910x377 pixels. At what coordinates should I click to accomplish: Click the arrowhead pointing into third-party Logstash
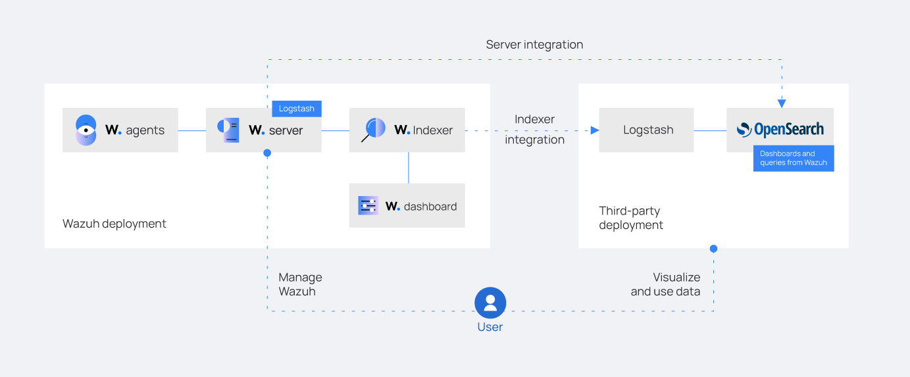pos(594,130)
